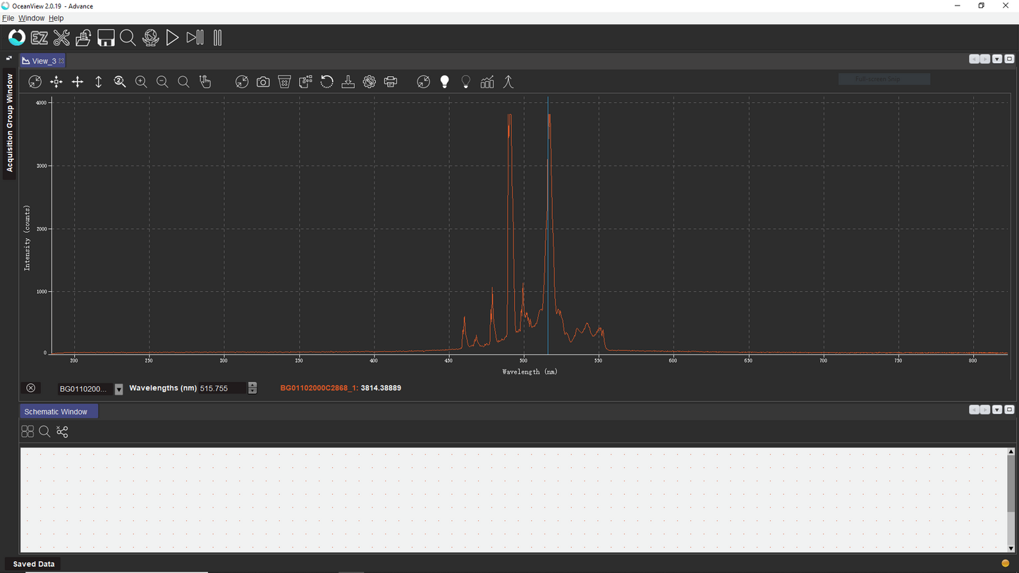
Task: Click the schematic scrollbar up arrow
Action: coord(1011,452)
